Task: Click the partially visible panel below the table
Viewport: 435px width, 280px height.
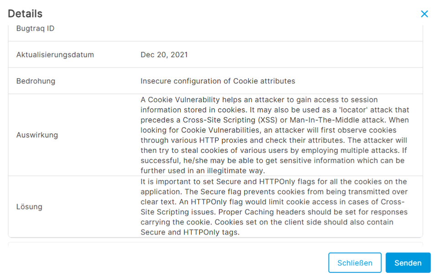Action: click(x=215, y=246)
